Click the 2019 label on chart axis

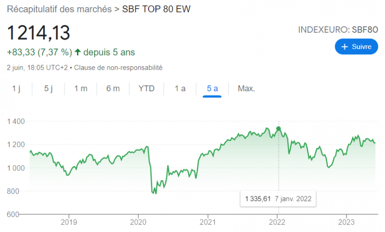pos(69,222)
